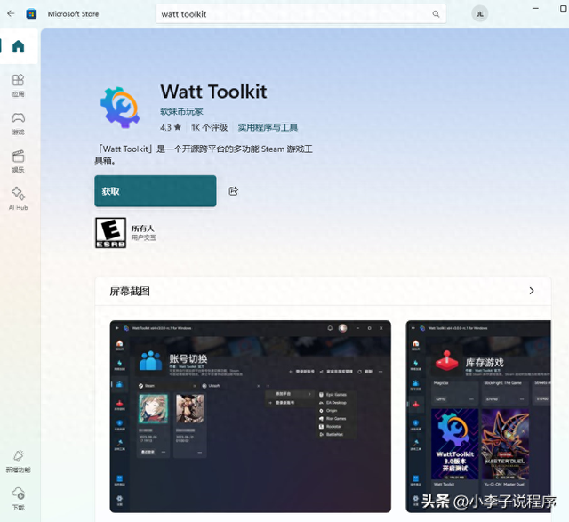The height and width of the screenshot is (522, 569).
Task: Open the 应用 (Apps) sidebar section
Action: click(x=18, y=85)
